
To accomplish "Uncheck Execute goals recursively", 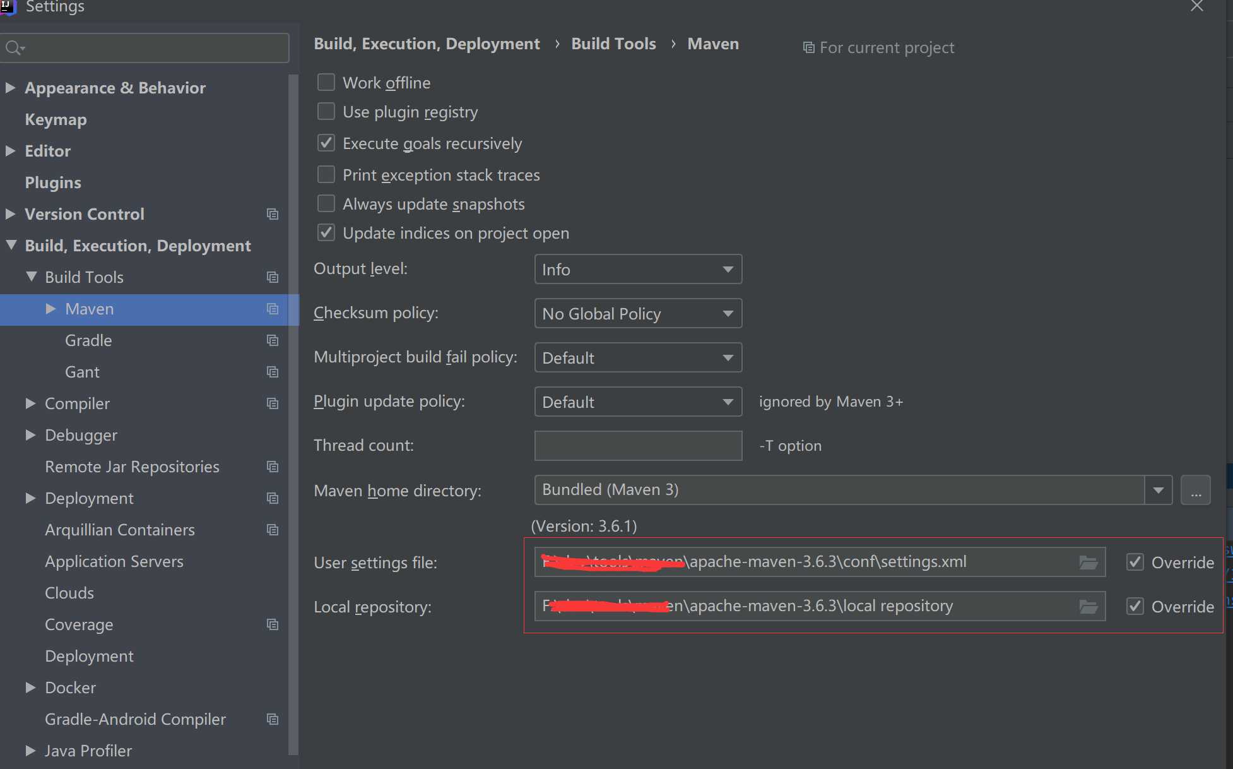I will click(x=326, y=143).
